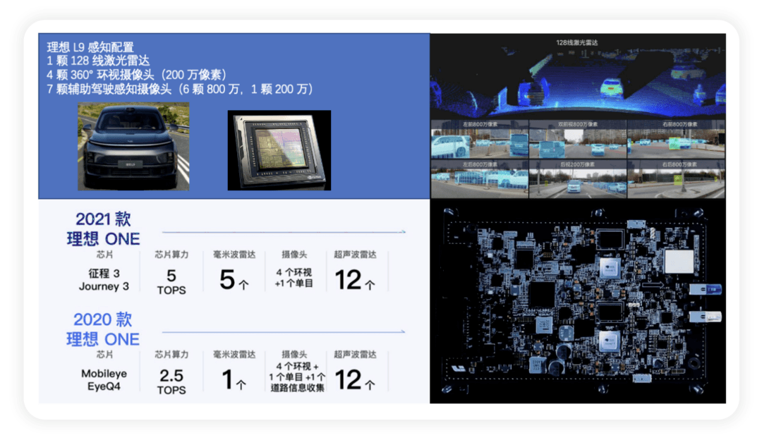762x445 pixels.
Task: Click the '1 颗 128 线激光雷达' line
Action: click(98, 61)
